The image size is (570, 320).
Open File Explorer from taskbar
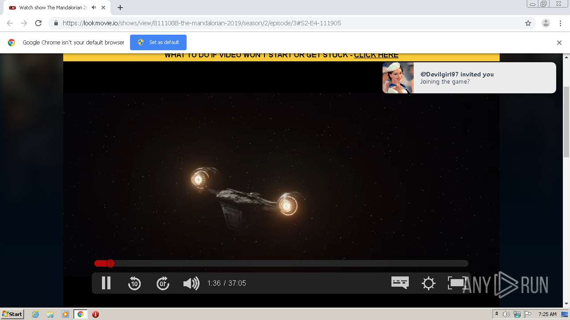coord(50,314)
